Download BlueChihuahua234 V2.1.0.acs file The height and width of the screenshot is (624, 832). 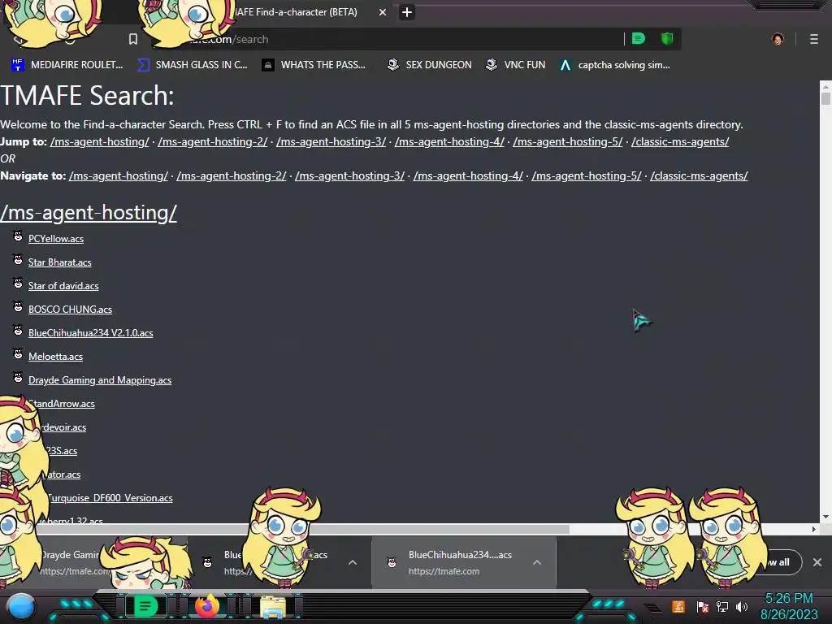(91, 333)
